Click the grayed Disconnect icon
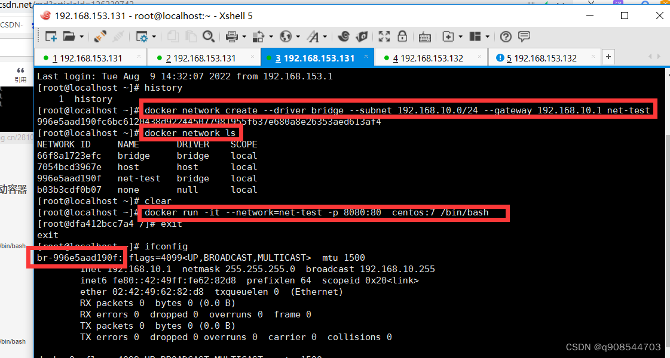This screenshot has width=670, height=358. pos(118,37)
